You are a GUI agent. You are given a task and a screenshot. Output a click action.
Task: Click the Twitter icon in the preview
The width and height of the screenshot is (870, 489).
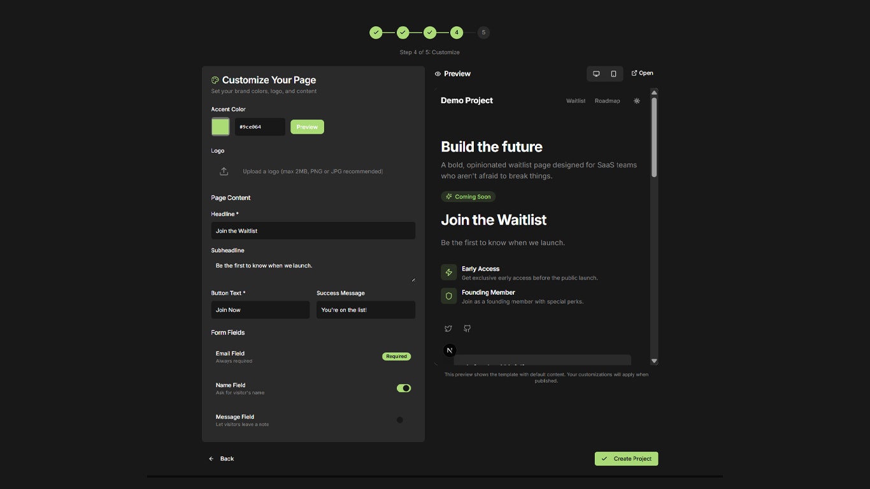(448, 328)
